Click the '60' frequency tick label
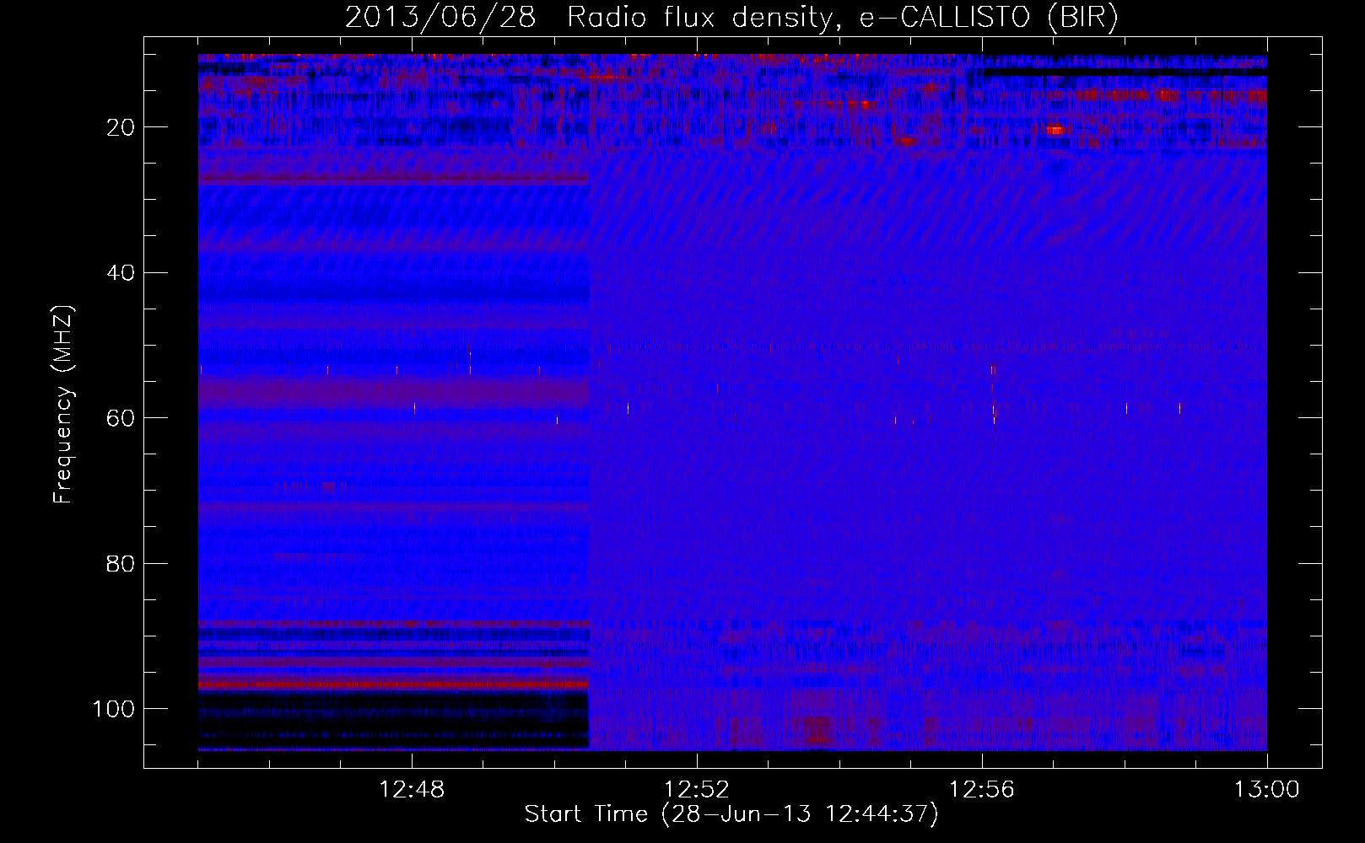1365x843 pixels. point(120,418)
